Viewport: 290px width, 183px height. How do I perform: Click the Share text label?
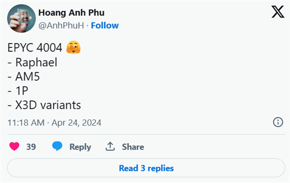pos(133,147)
